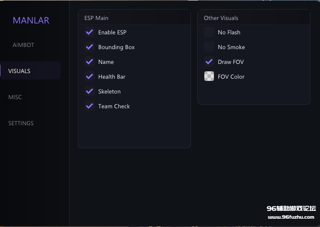Click the FOV Color text label

[x=231, y=77]
